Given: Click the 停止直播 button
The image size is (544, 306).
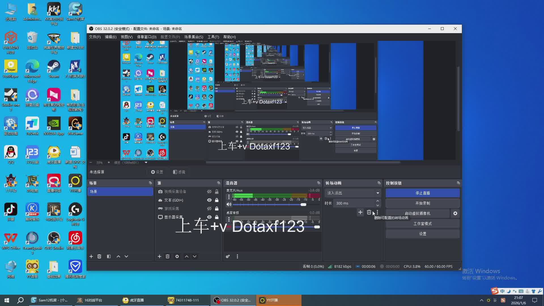Looking at the screenshot, I should pos(422,193).
